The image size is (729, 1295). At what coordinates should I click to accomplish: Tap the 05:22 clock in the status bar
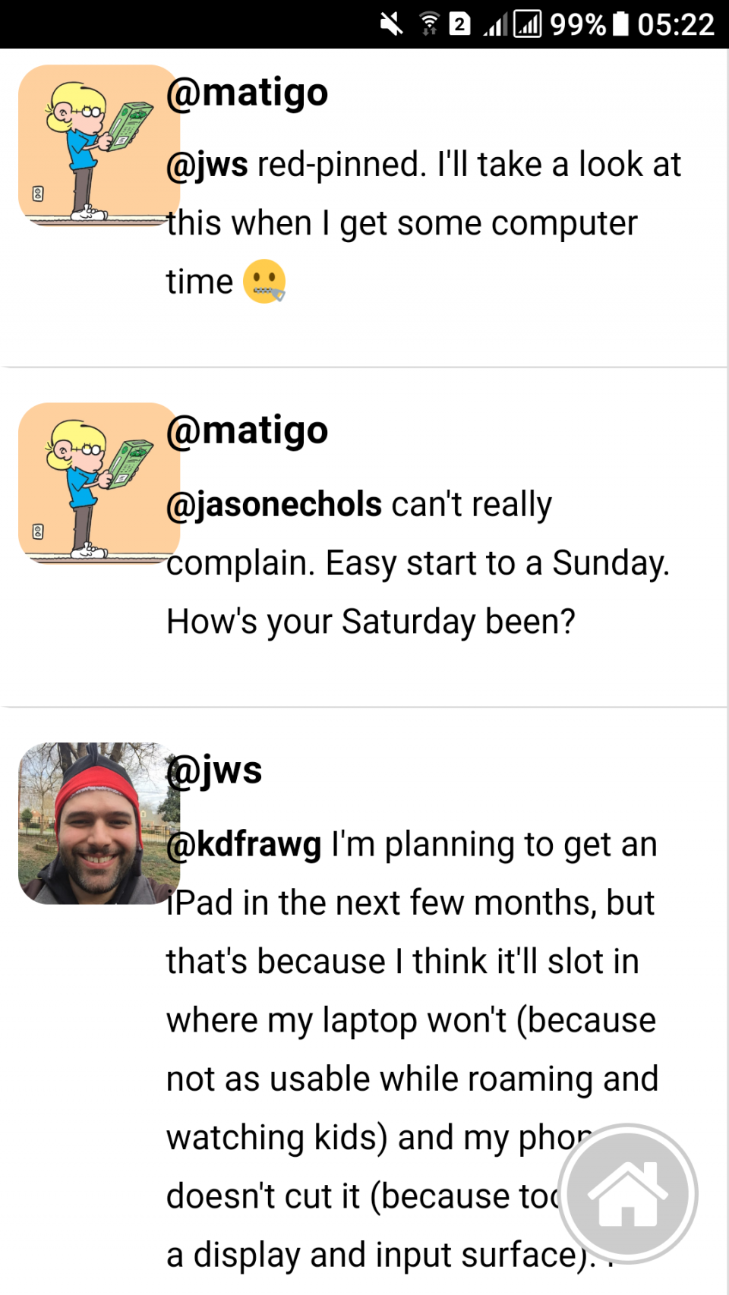(676, 24)
